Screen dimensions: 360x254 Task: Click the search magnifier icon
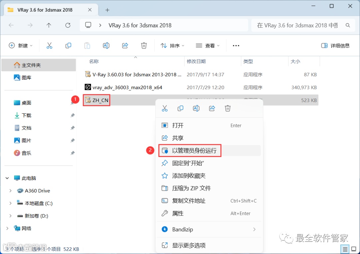tap(348, 25)
